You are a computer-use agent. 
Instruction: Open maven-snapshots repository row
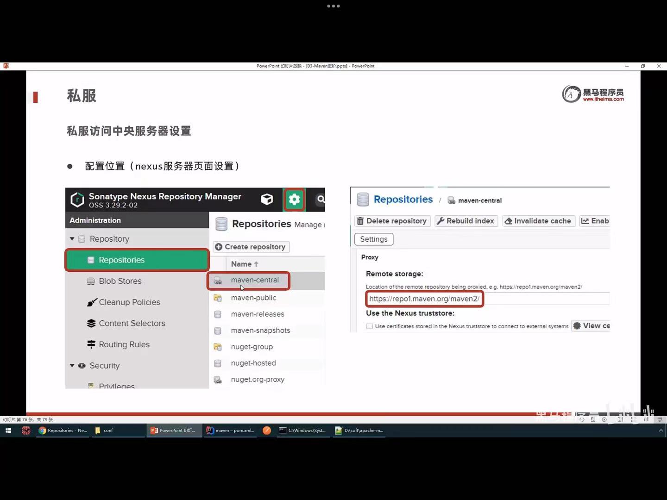(267, 331)
